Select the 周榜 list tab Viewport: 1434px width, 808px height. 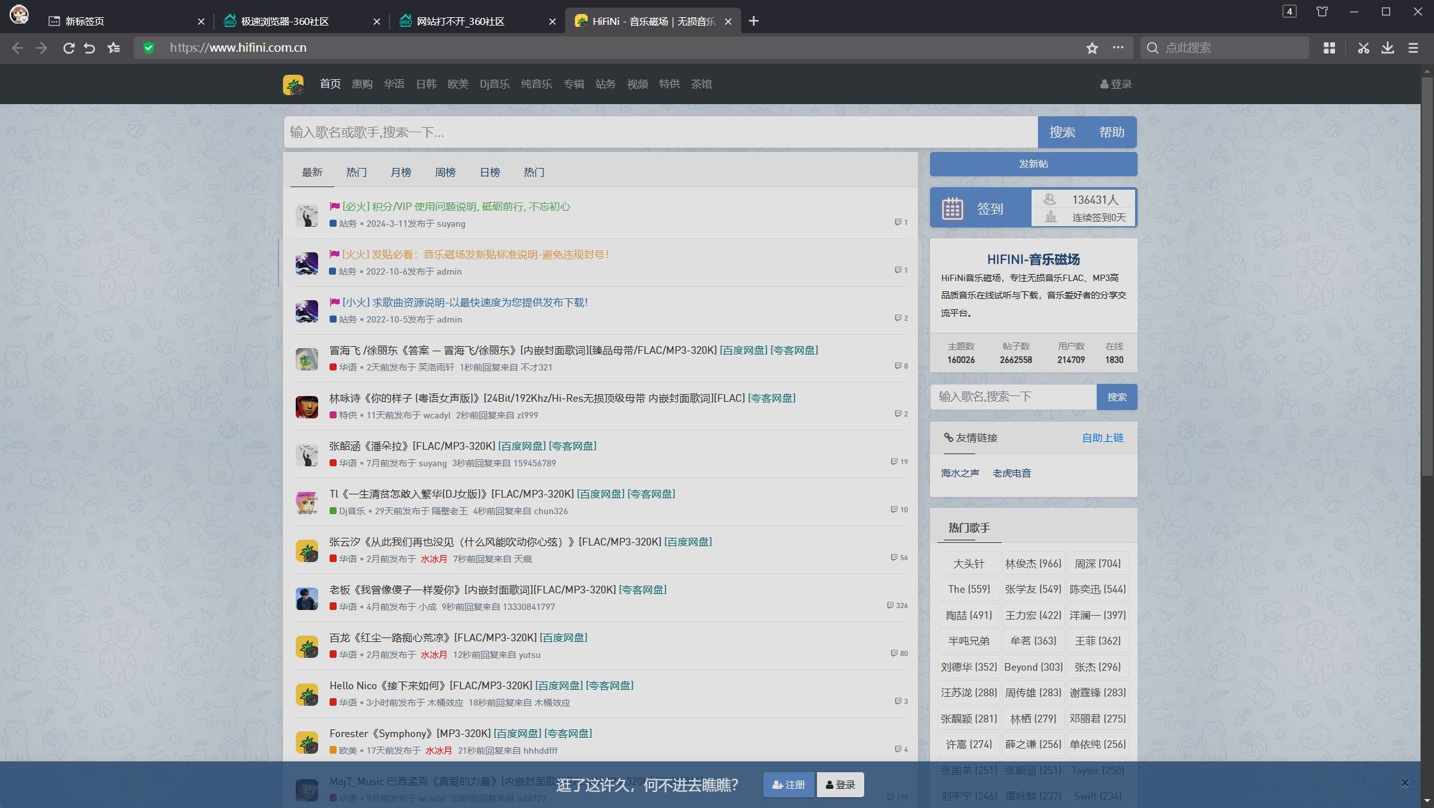click(x=445, y=172)
